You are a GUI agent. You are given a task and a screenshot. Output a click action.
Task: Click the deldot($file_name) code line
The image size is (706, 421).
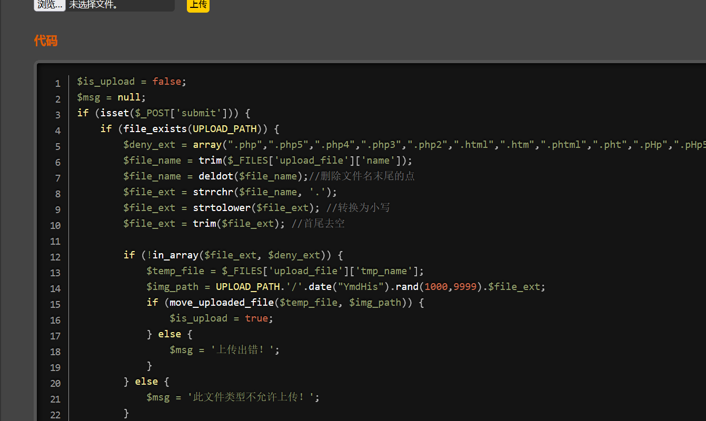click(x=216, y=176)
